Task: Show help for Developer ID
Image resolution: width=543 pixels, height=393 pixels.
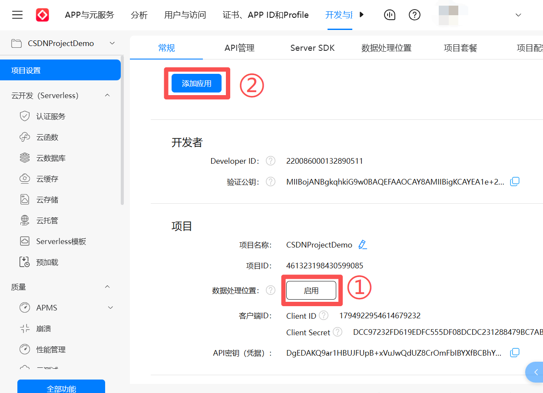Action: [x=271, y=161]
